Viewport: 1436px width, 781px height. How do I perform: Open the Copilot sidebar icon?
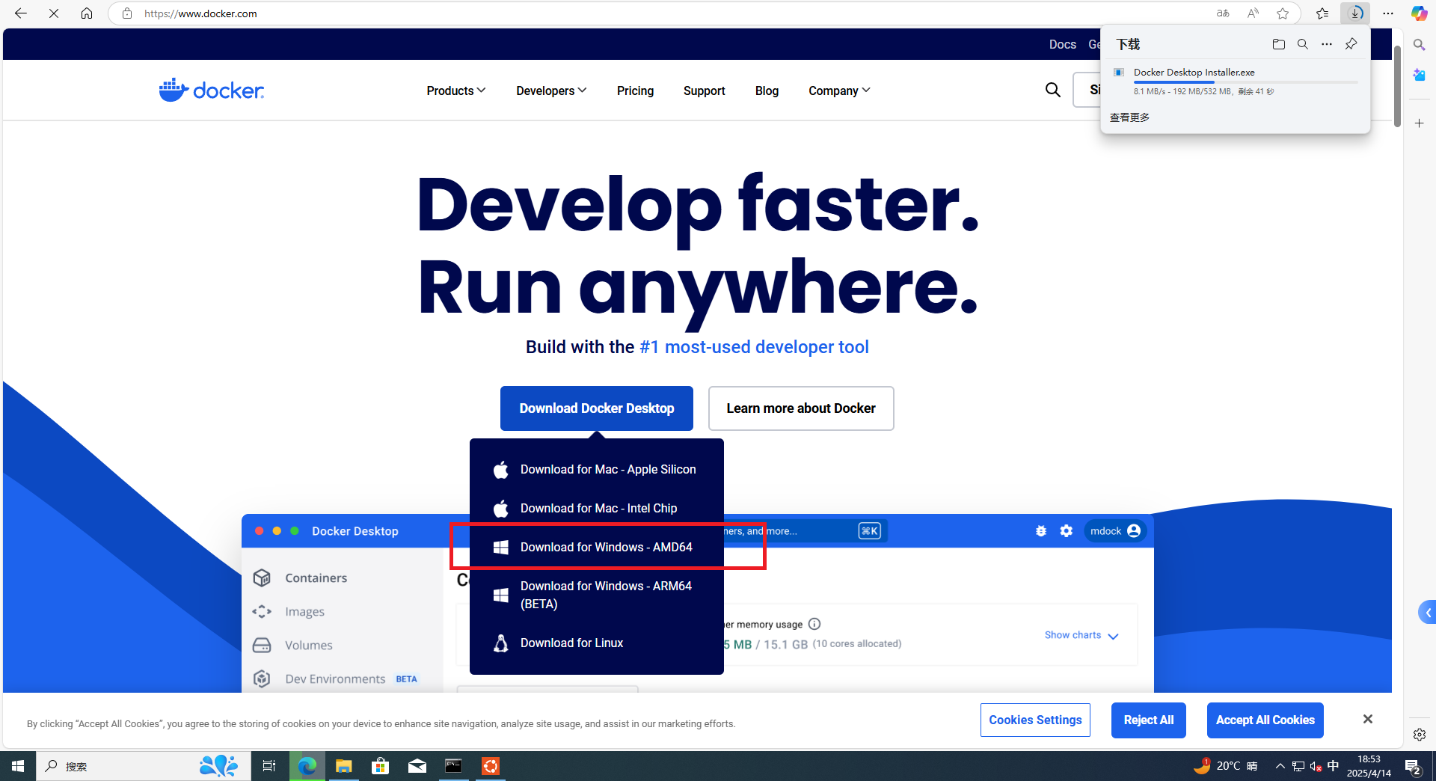click(1419, 13)
